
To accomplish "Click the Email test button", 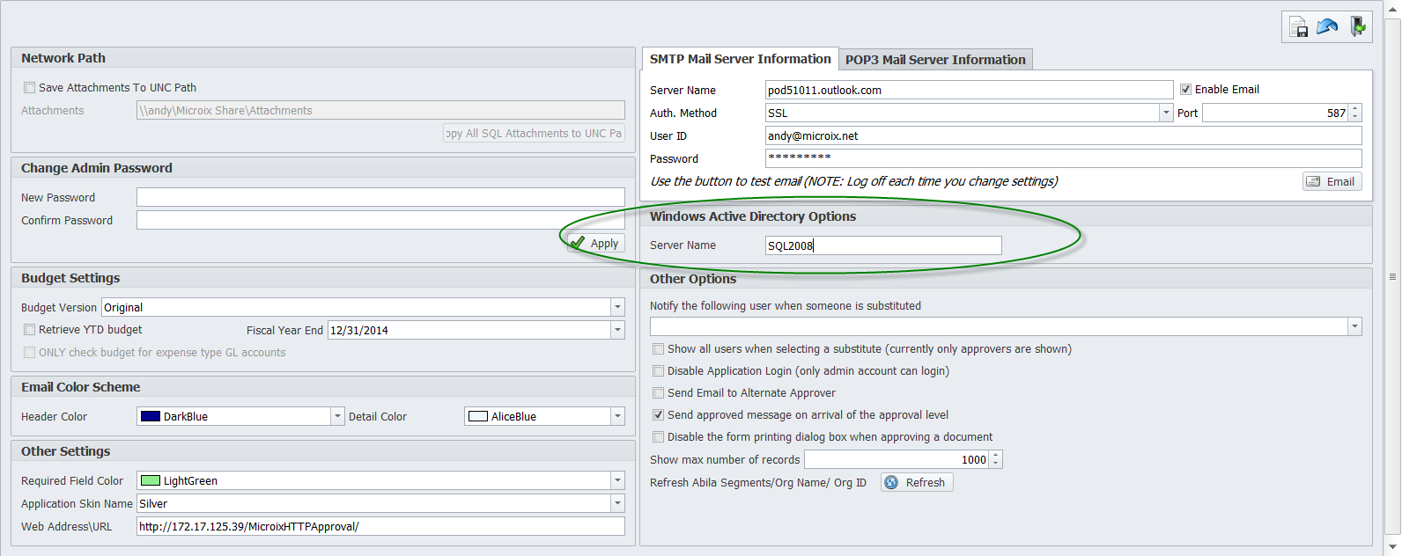I will tap(1332, 181).
